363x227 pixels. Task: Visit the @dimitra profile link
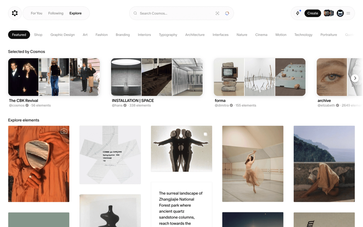coord(222,105)
